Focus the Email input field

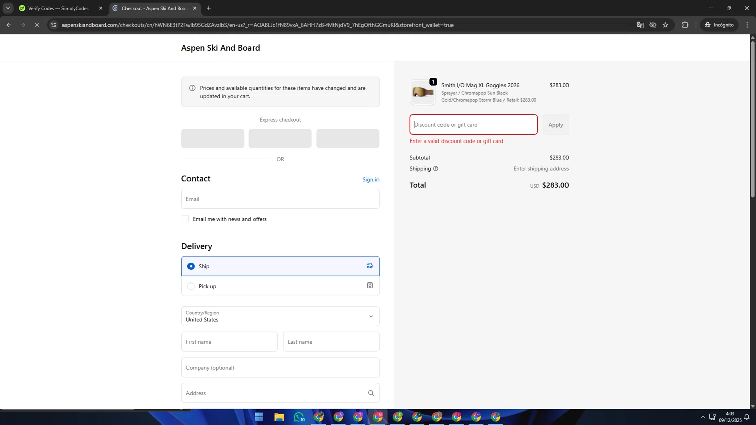pyautogui.click(x=280, y=199)
